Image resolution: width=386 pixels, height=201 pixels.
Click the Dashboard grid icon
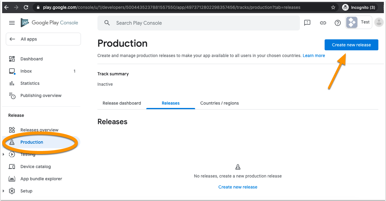pos(12,59)
